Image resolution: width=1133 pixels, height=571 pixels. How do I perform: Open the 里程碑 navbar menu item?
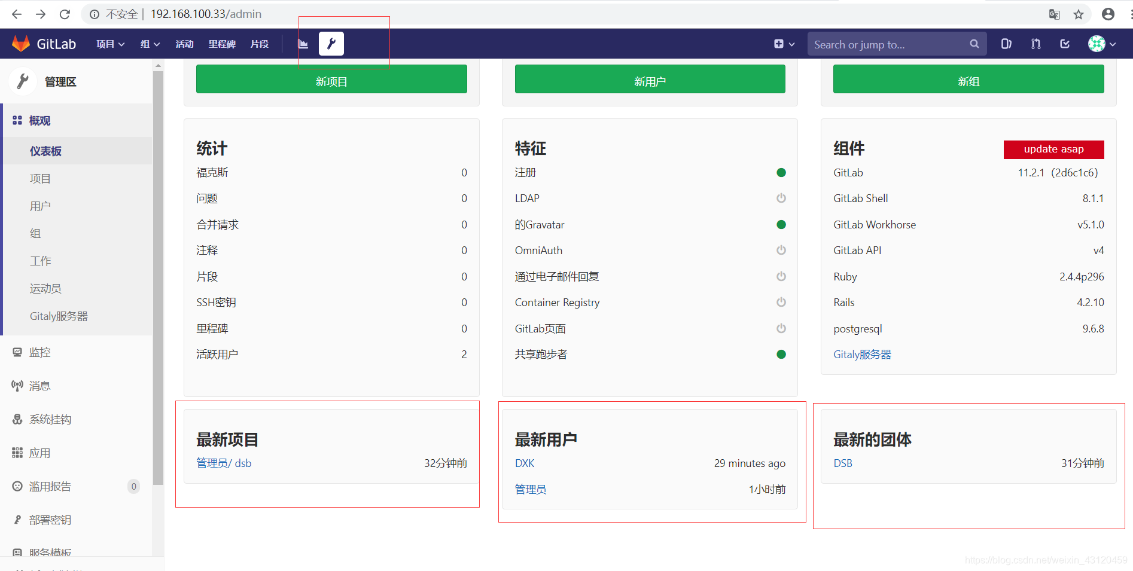pos(222,44)
